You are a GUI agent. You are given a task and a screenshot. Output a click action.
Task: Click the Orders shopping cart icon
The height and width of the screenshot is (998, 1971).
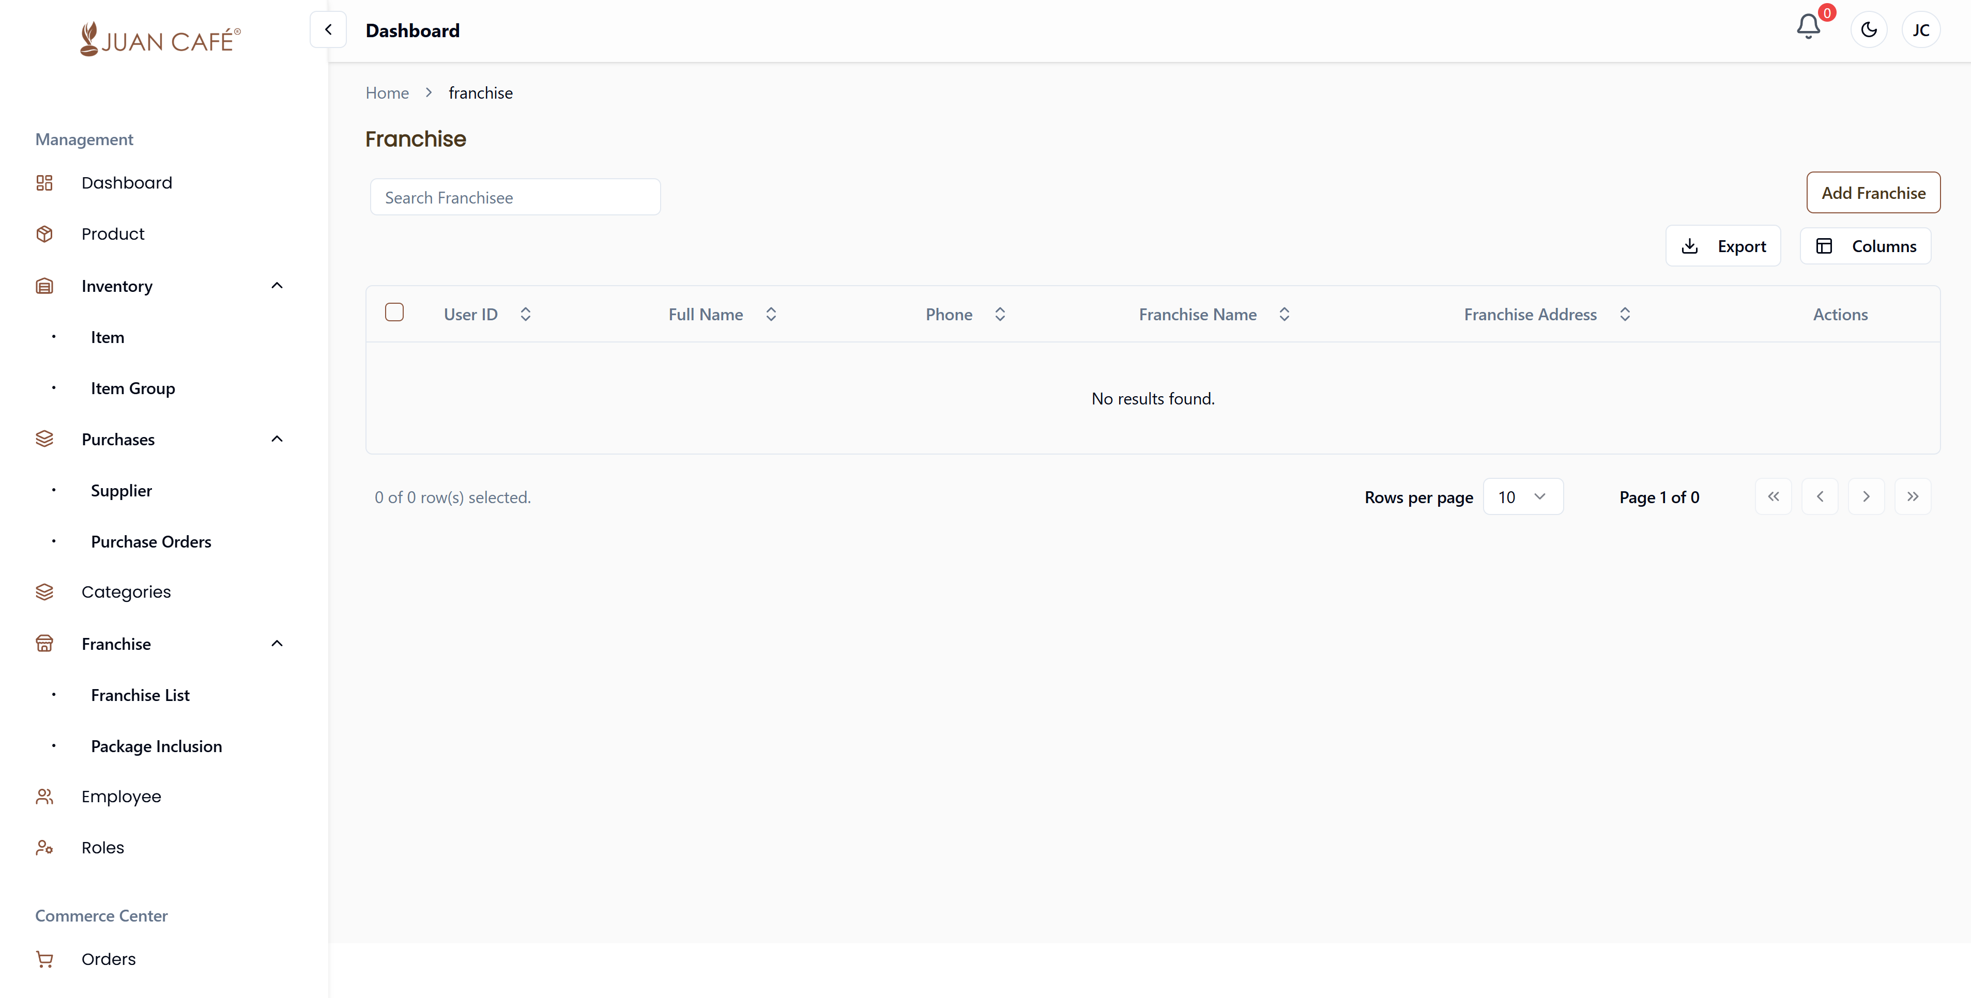[x=44, y=959]
